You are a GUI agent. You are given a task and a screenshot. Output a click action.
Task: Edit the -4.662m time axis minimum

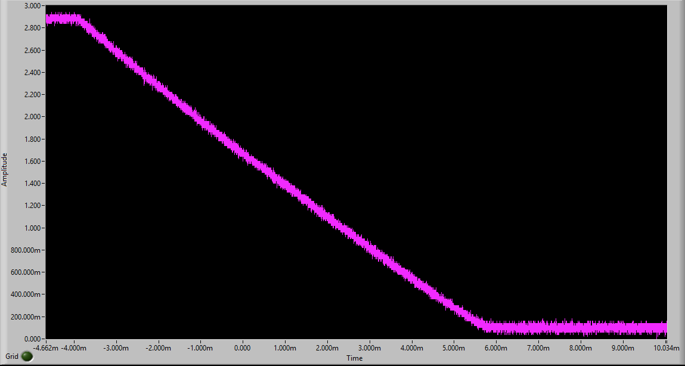coord(45,348)
